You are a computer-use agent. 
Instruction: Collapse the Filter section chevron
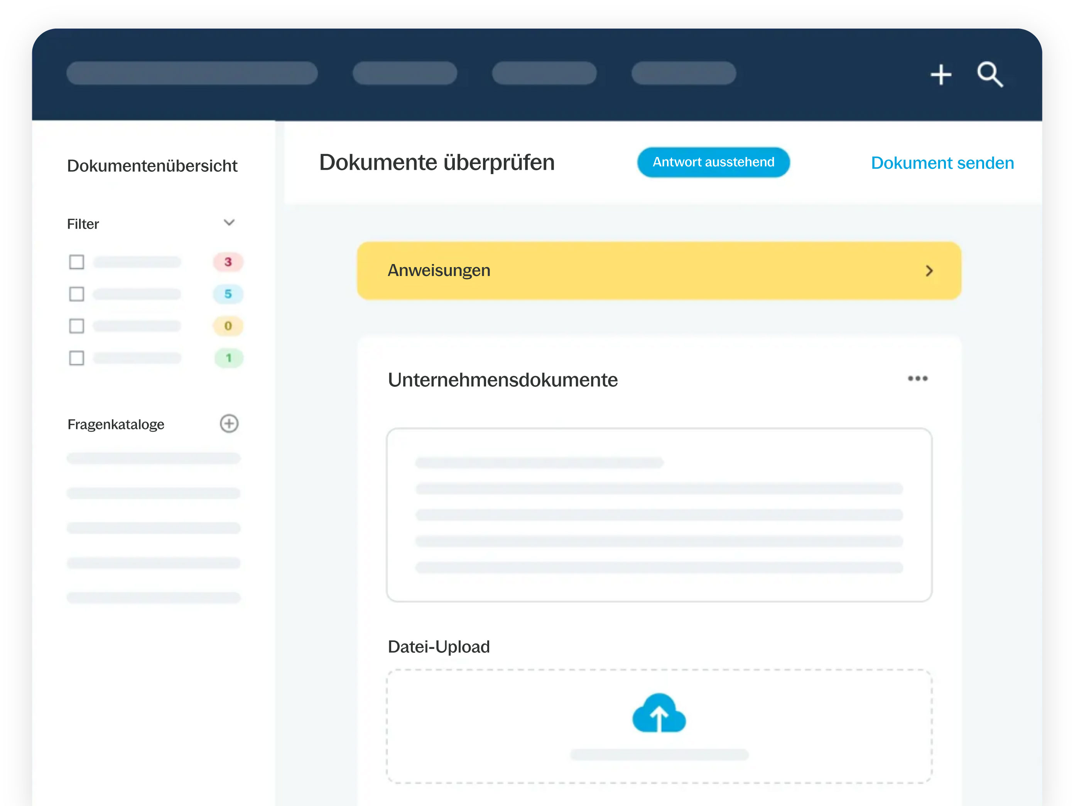(x=229, y=223)
